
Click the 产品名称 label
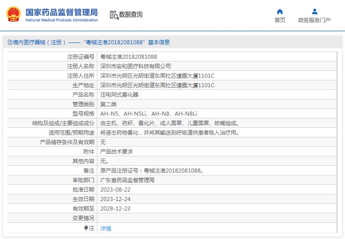(x=83, y=94)
